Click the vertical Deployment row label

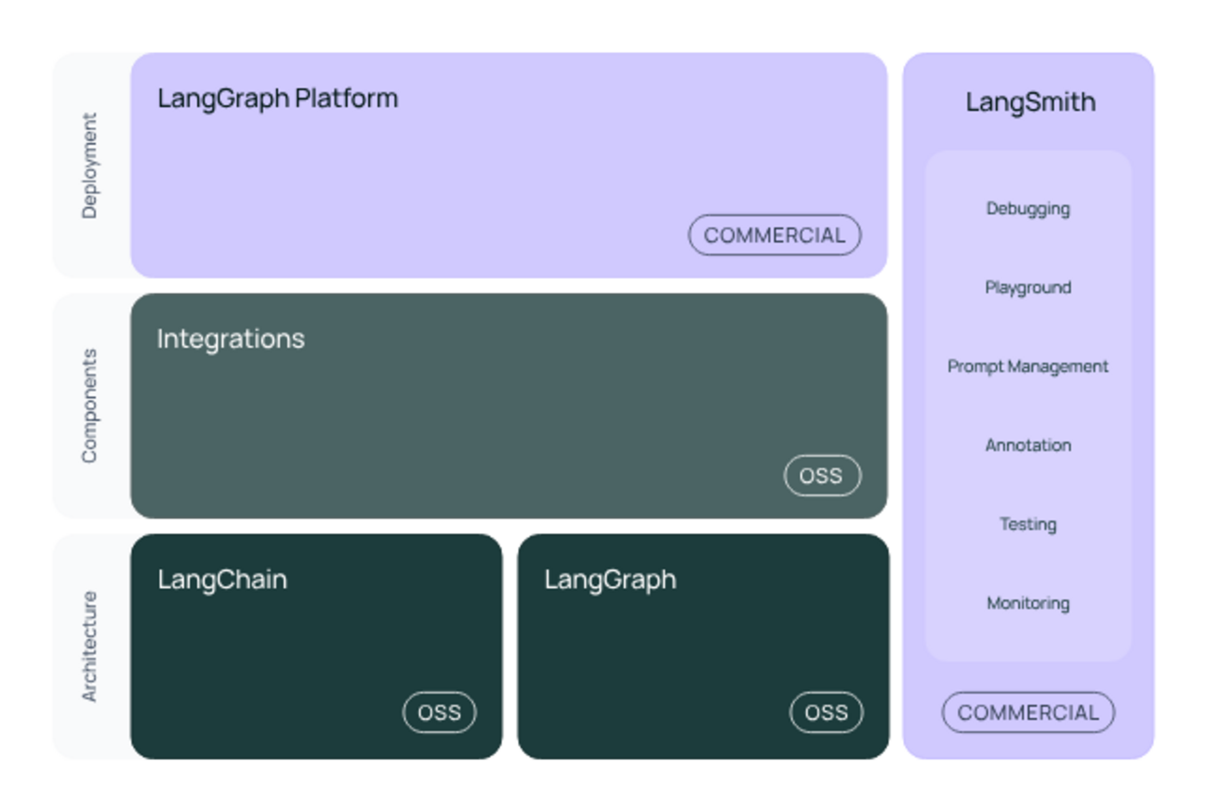point(89,166)
